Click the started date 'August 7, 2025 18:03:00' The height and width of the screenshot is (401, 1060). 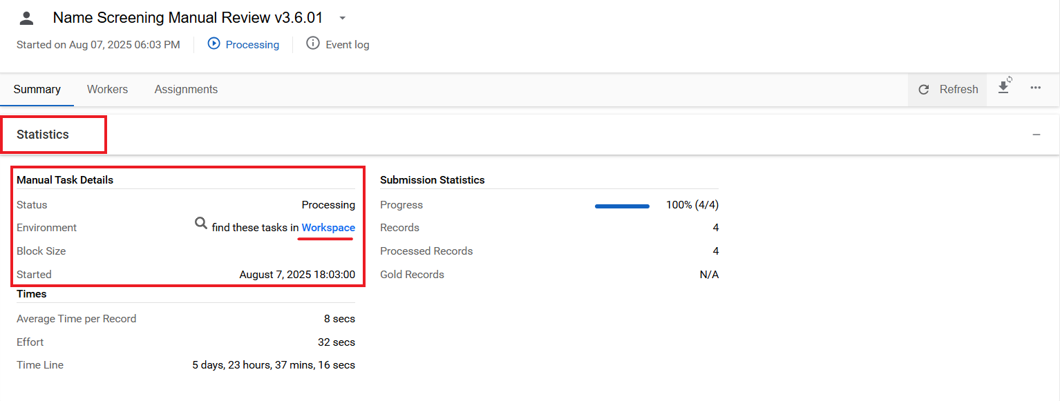(297, 275)
